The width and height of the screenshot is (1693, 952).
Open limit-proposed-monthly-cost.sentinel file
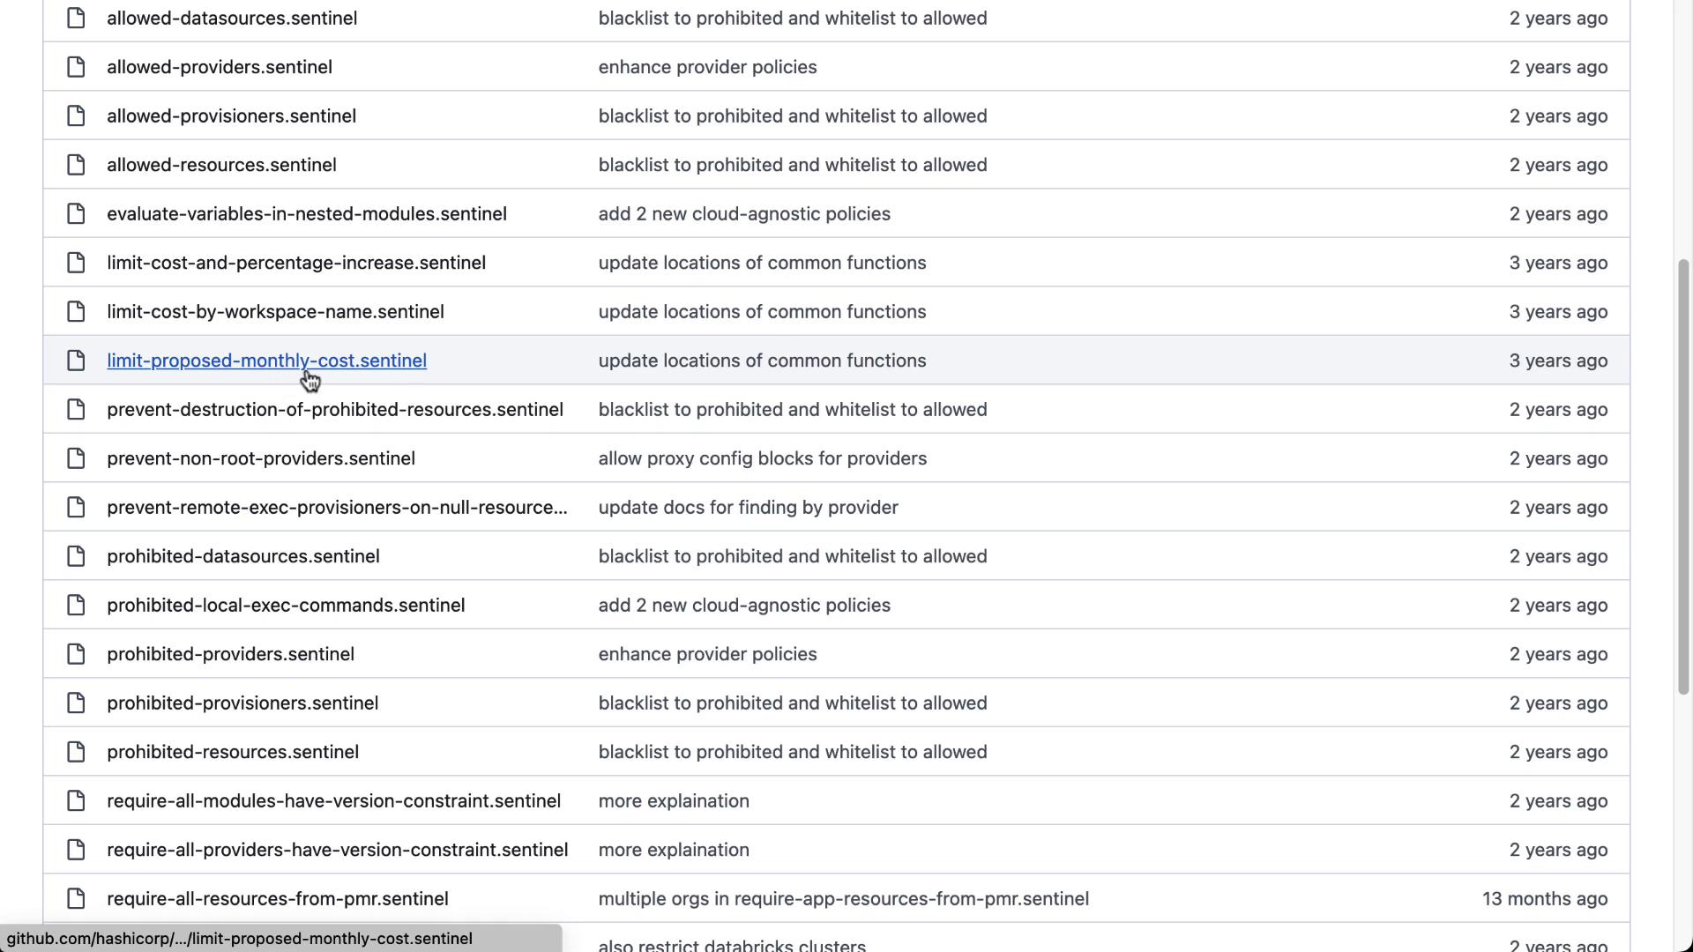[x=266, y=361]
